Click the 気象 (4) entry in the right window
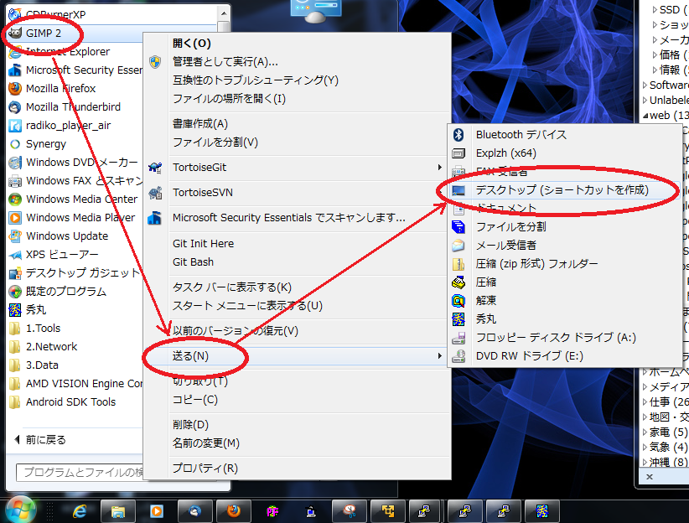The height and width of the screenshot is (523, 689). point(668,448)
